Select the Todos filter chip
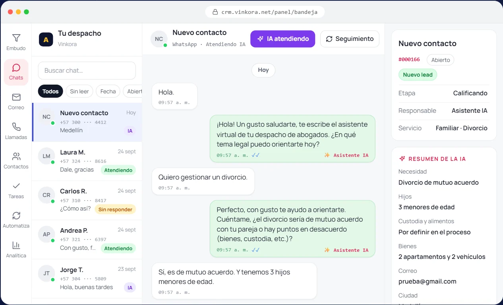The width and height of the screenshot is (503, 305). point(50,91)
